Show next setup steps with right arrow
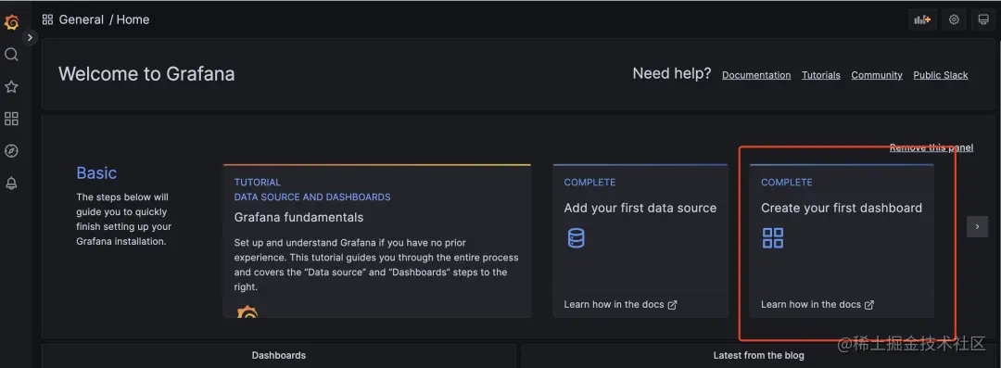 pyautogui.click(x=977, y=226)
